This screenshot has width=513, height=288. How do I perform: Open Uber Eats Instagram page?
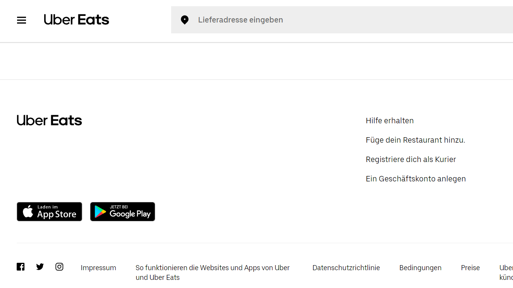[x=59, y=266]
